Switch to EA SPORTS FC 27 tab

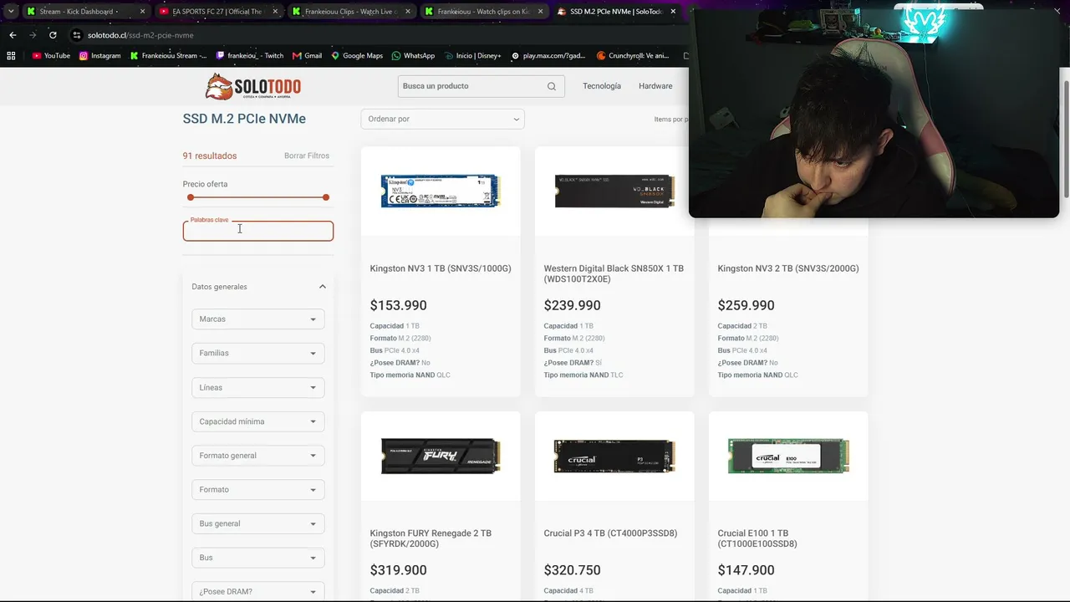coord(217,12)
